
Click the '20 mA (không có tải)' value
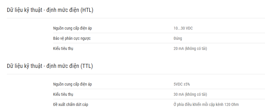point(190,49)
